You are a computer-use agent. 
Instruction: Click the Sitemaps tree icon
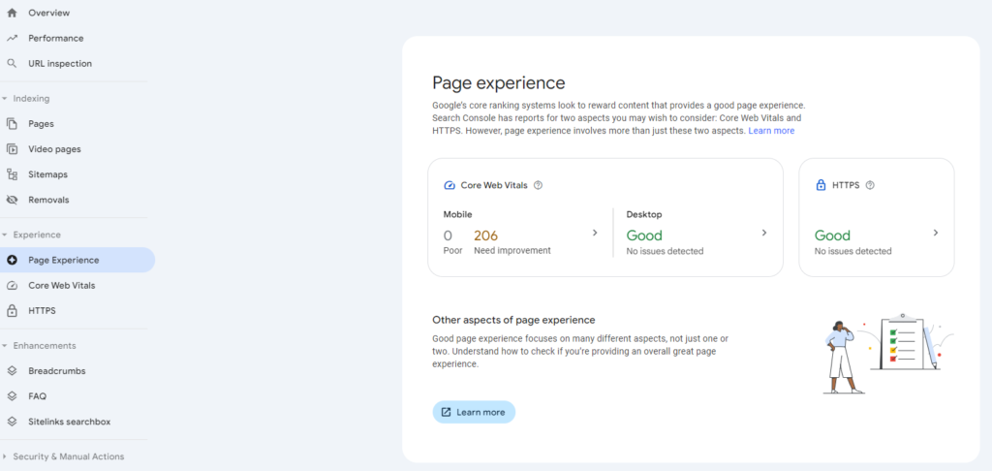click(x=12, y=174)
